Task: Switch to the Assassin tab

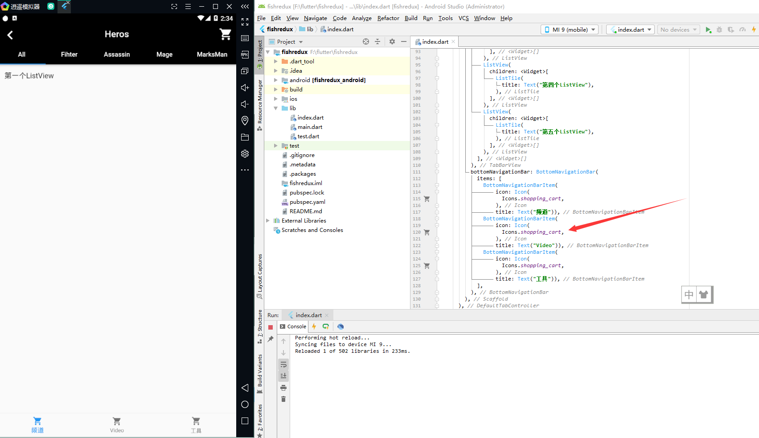Action: pos(117,54)
